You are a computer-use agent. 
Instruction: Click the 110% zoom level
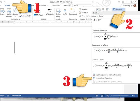[x=133, y=96]
